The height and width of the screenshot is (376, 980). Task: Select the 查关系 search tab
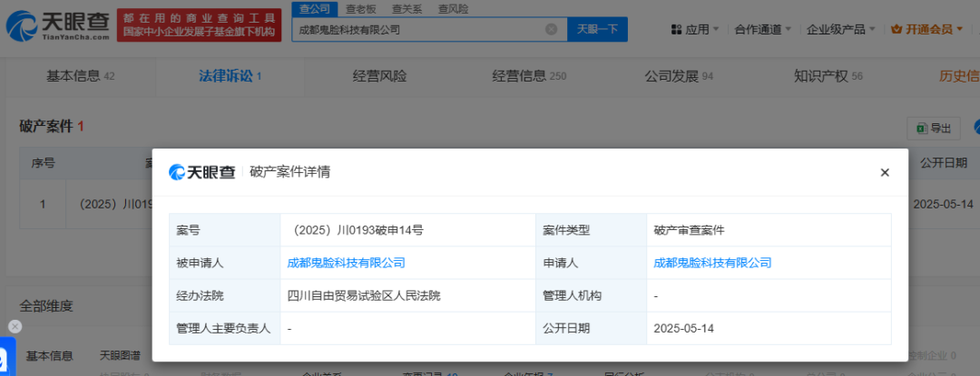pos(405,8)
